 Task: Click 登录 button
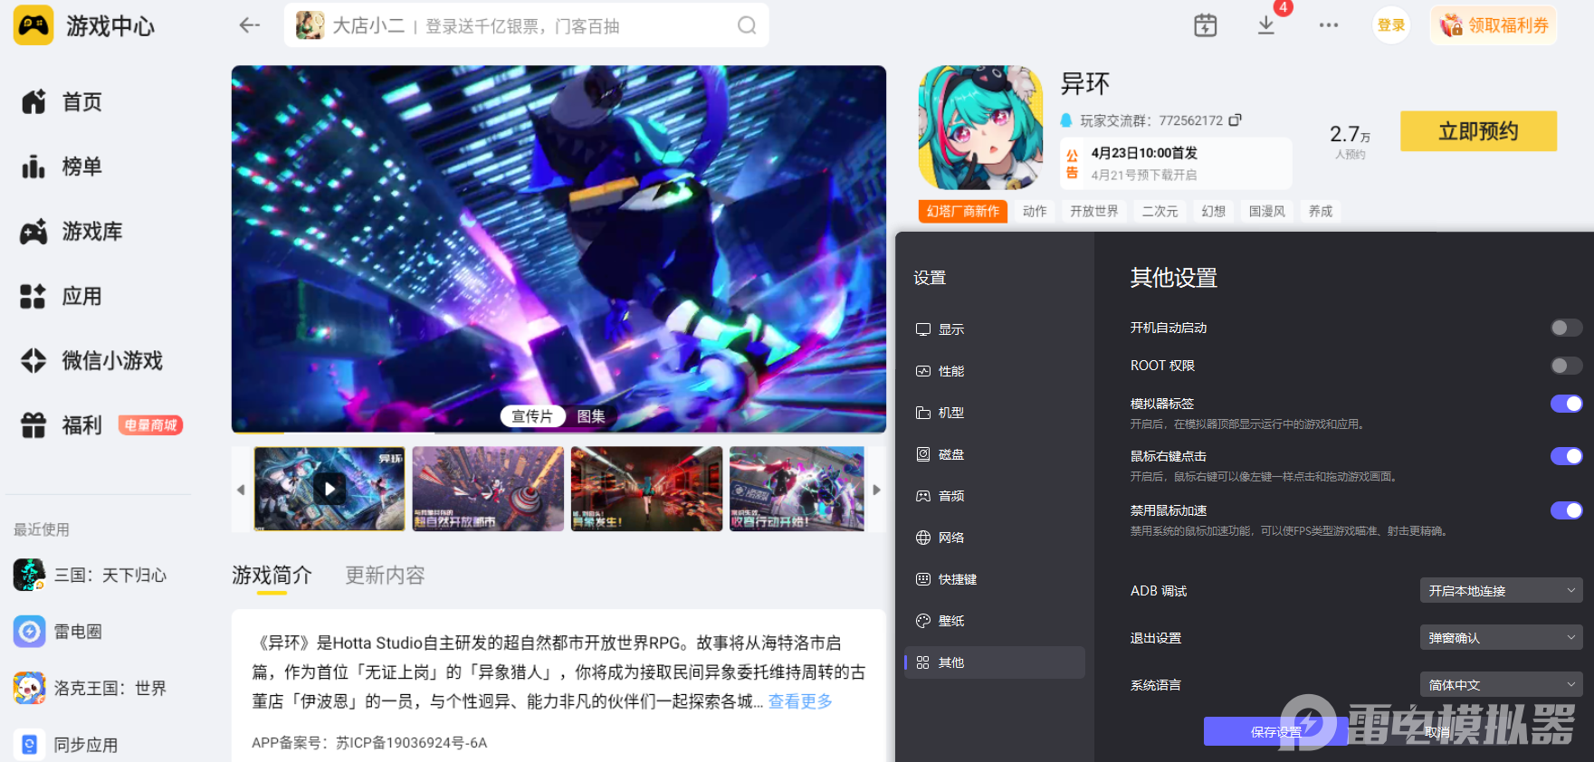tap(1391, 25)
